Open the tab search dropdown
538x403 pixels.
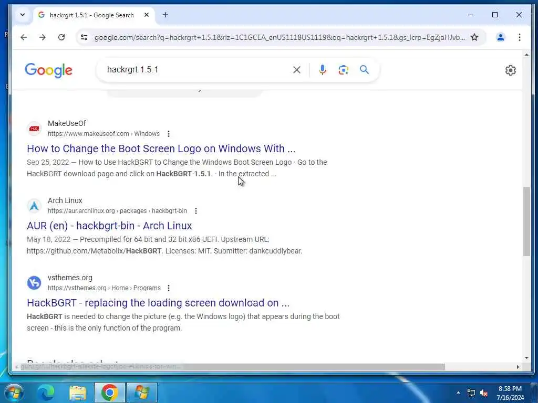pos(23,15)
